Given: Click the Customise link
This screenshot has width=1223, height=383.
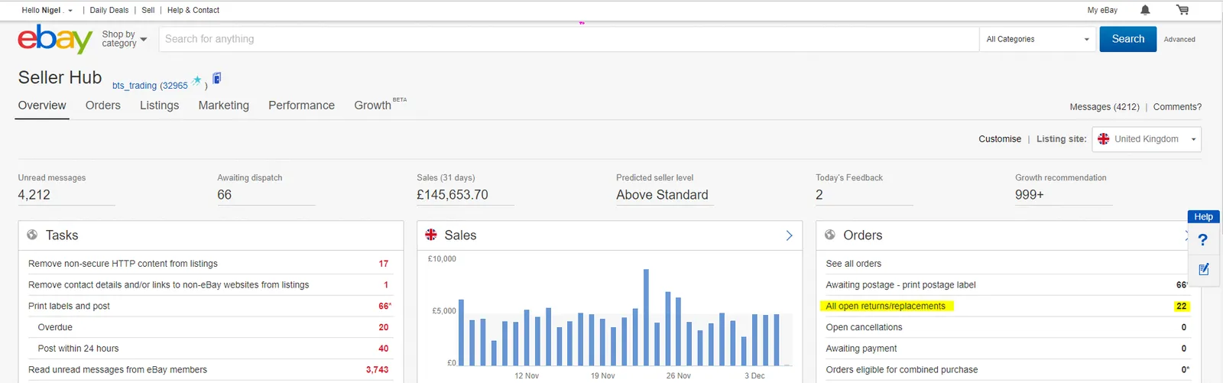Looking at the screenshot, I should [1000, 139].
